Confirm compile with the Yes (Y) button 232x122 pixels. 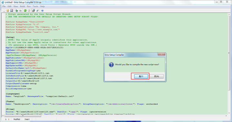pos(141,76)
